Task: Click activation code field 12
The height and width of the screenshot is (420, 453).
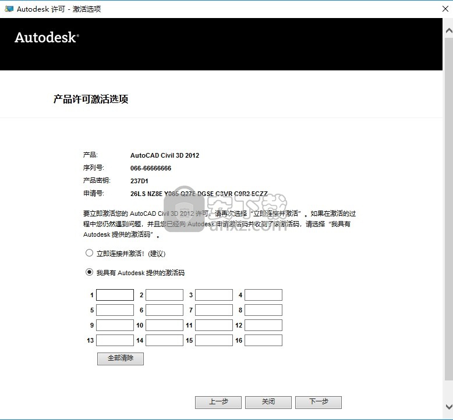Action: [264, 325]
